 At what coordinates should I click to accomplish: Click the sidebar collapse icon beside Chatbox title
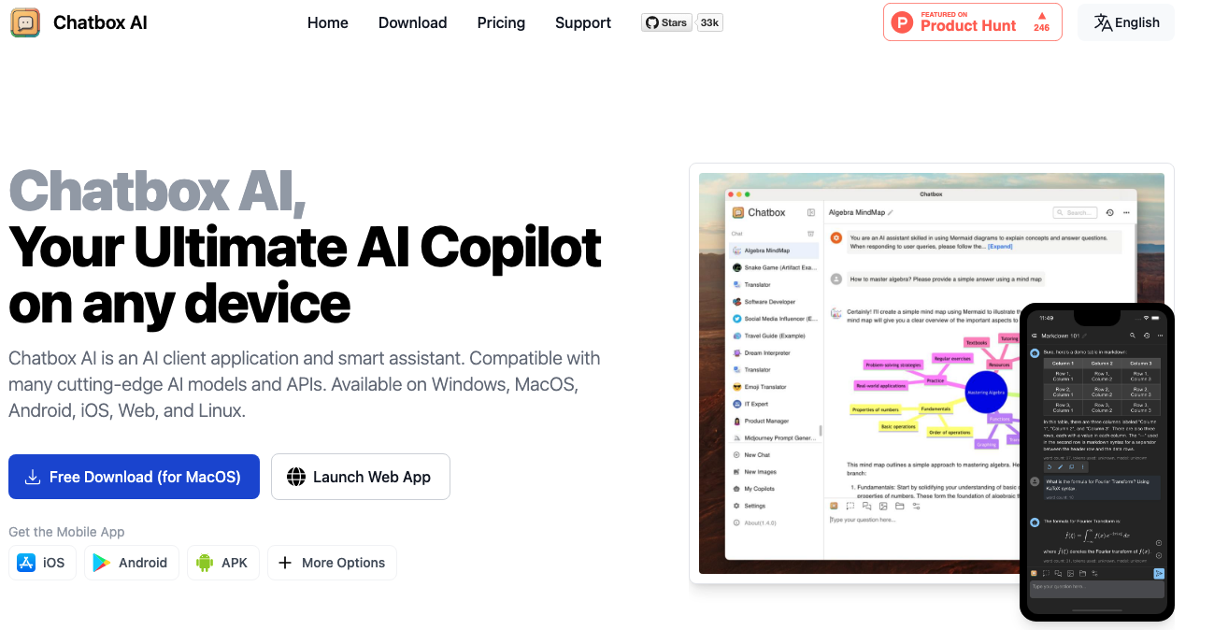point(811,212)
